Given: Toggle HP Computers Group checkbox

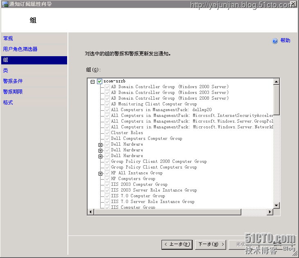Looking at the screenshot, I should tap(107, 179).
